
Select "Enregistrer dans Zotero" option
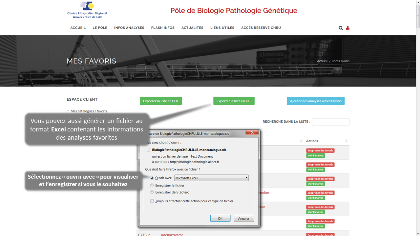pyautogui.click(x=152, y=192)
